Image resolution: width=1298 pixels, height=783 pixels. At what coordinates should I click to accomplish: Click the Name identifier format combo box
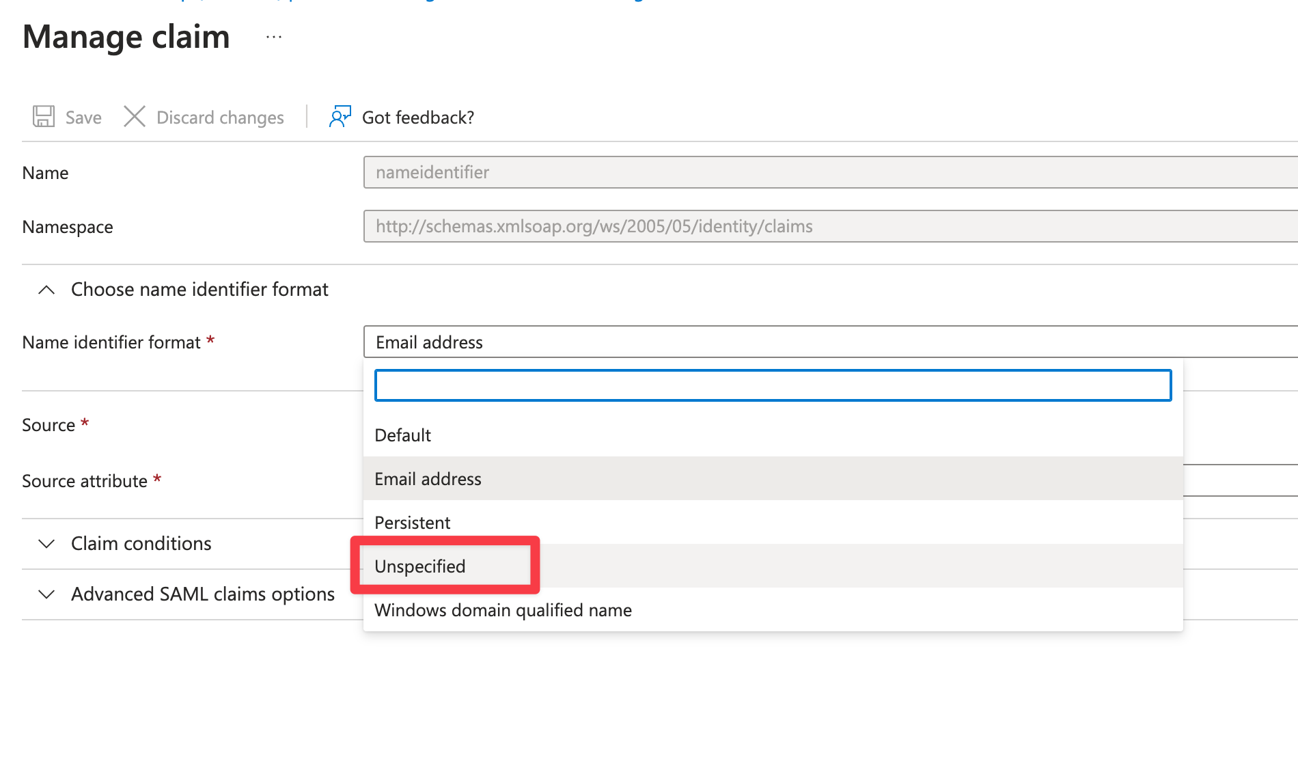pyautogui.click(x=820, y=342)
